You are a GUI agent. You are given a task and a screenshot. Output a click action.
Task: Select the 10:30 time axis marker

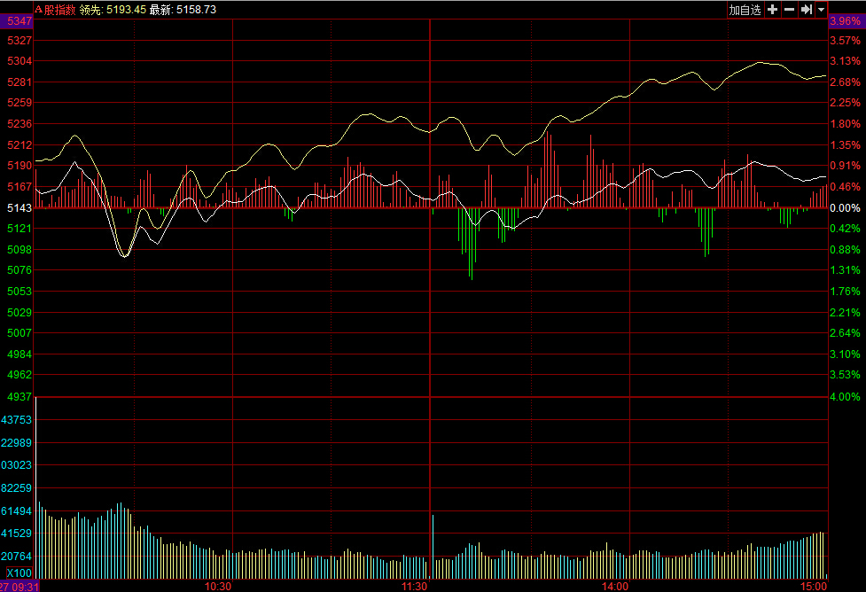click(218, 586)
